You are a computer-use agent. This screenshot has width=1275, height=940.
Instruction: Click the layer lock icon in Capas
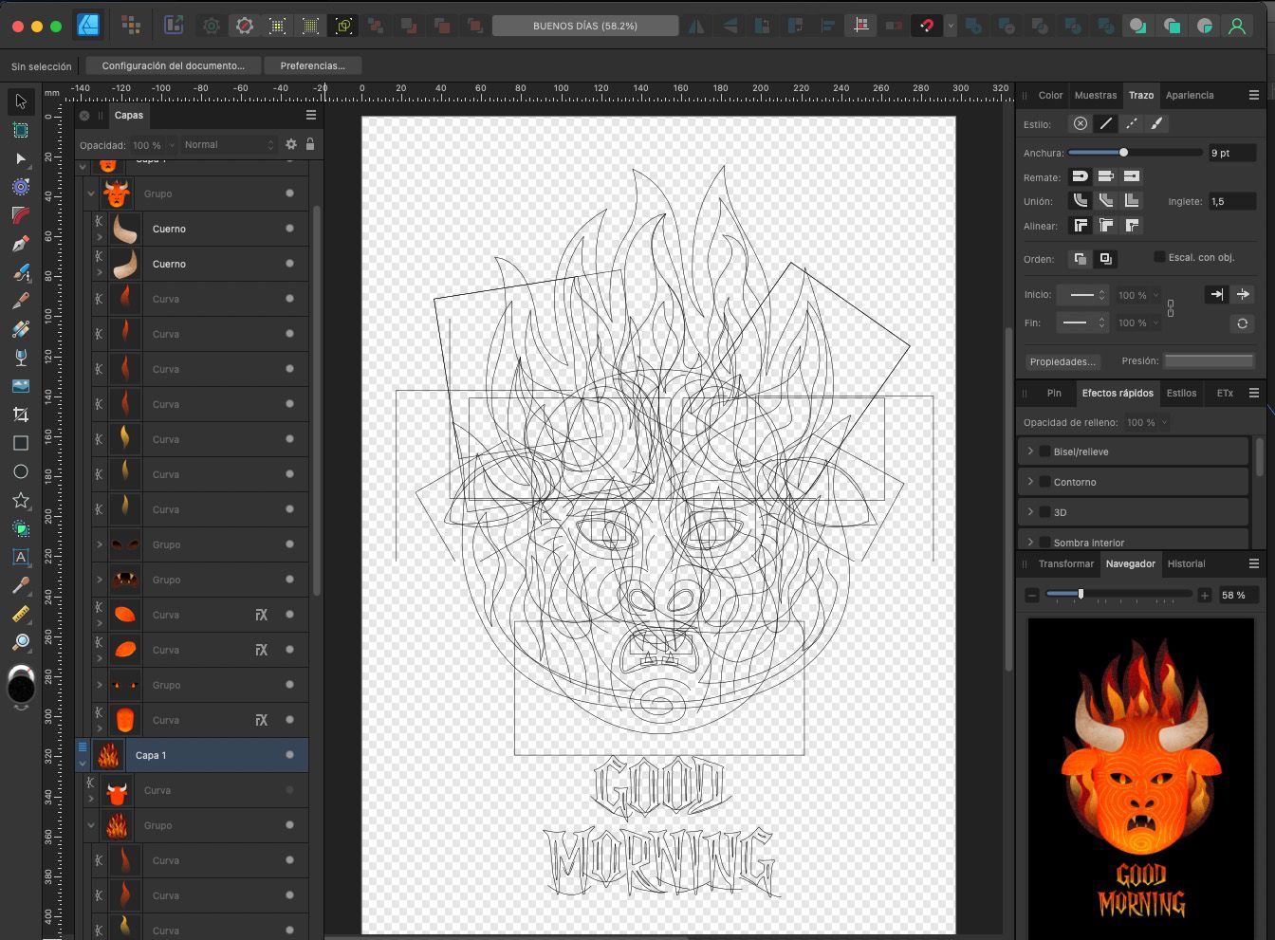[310, 144]
